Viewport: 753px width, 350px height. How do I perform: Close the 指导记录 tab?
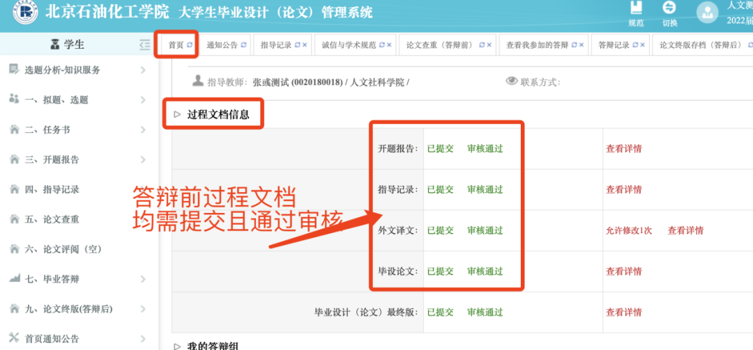tap(305, 45)
